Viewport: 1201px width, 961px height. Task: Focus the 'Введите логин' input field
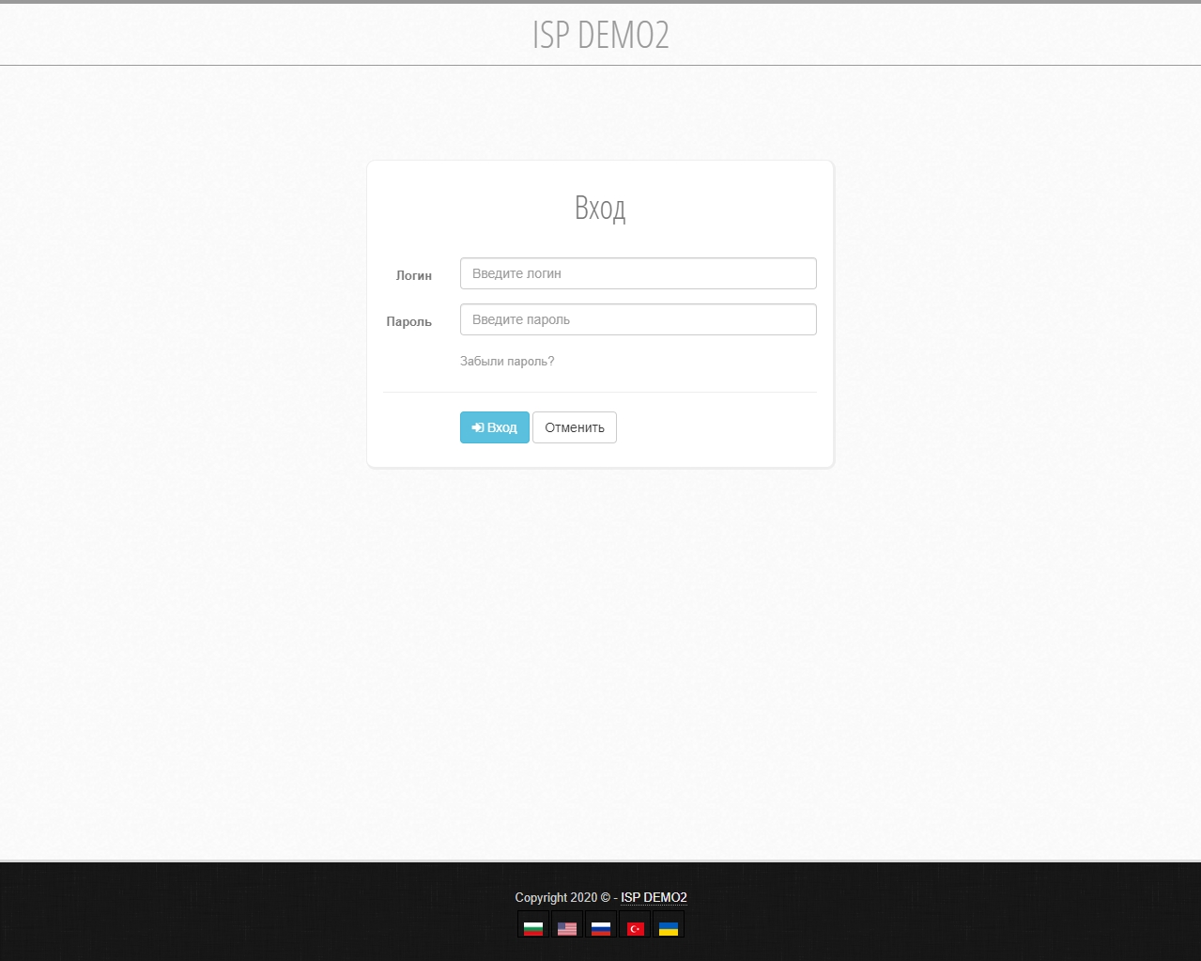tap(638, 273)
